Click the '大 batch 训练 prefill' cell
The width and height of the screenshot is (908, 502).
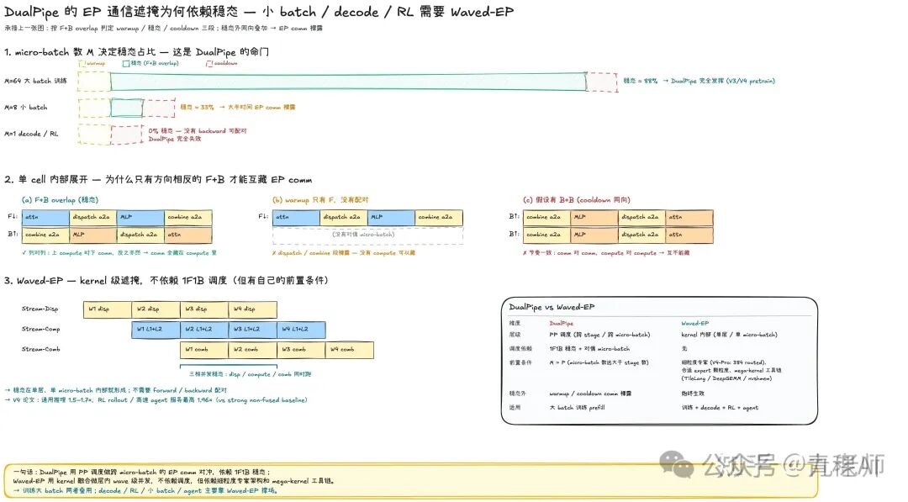[x=577, y=408]
